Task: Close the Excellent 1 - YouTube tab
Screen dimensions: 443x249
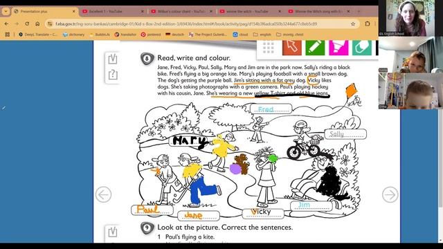Action: click(143, 11)
